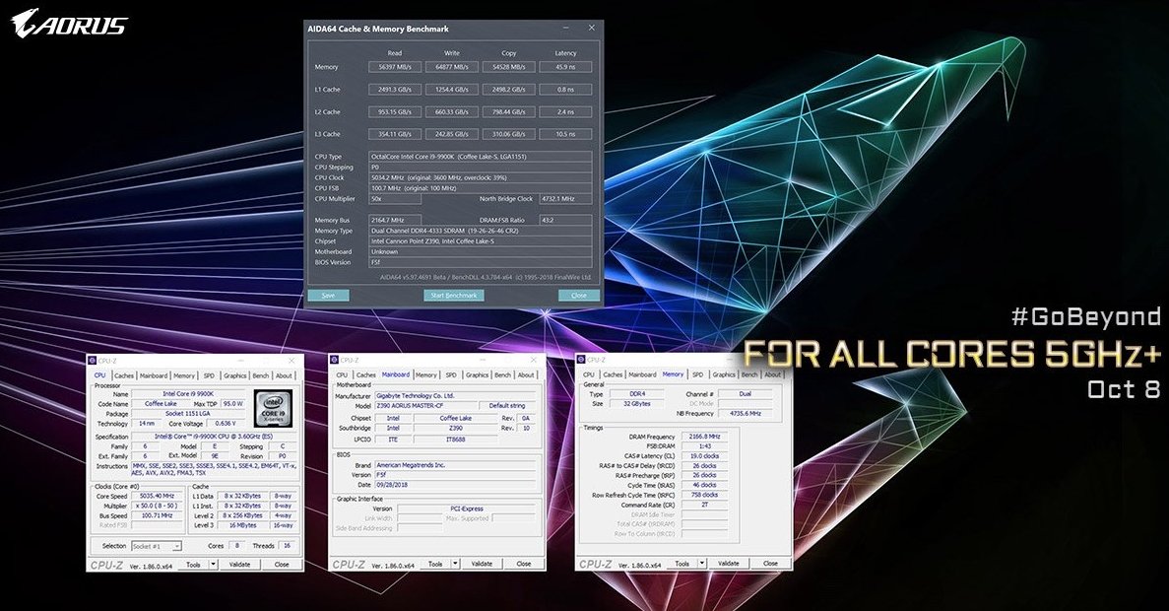Click the BIOS Brand American Megatrends field
The height and width of the screenshot is (611, 1169).
click(455, 465)
